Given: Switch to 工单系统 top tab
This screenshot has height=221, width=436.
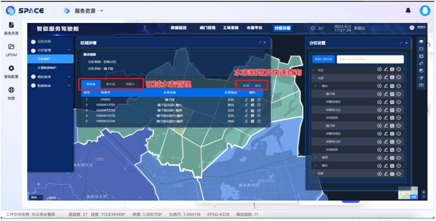Looking at the screenshot, I should coord(231,28).
